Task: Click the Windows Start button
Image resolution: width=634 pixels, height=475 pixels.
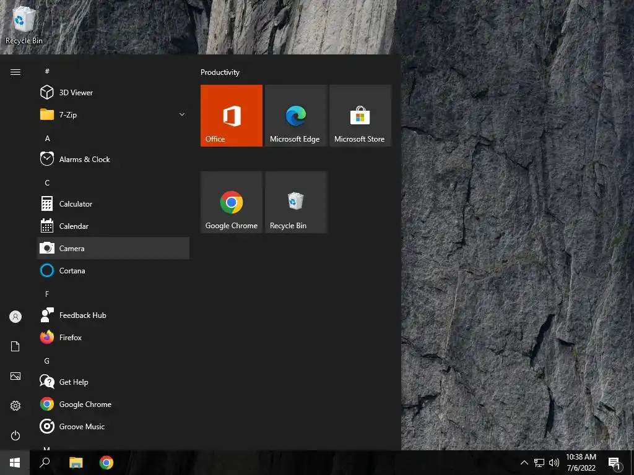Action: pos(15,463)
